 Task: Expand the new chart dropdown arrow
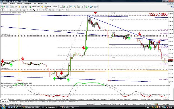[4, 7]
